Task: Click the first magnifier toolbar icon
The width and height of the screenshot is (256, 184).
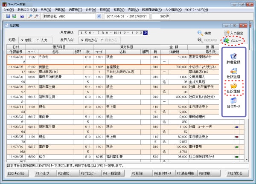Action: point(30,16)
